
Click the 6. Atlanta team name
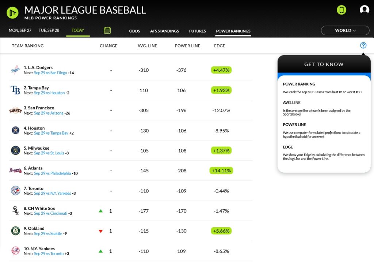click(x=33, y=168)
